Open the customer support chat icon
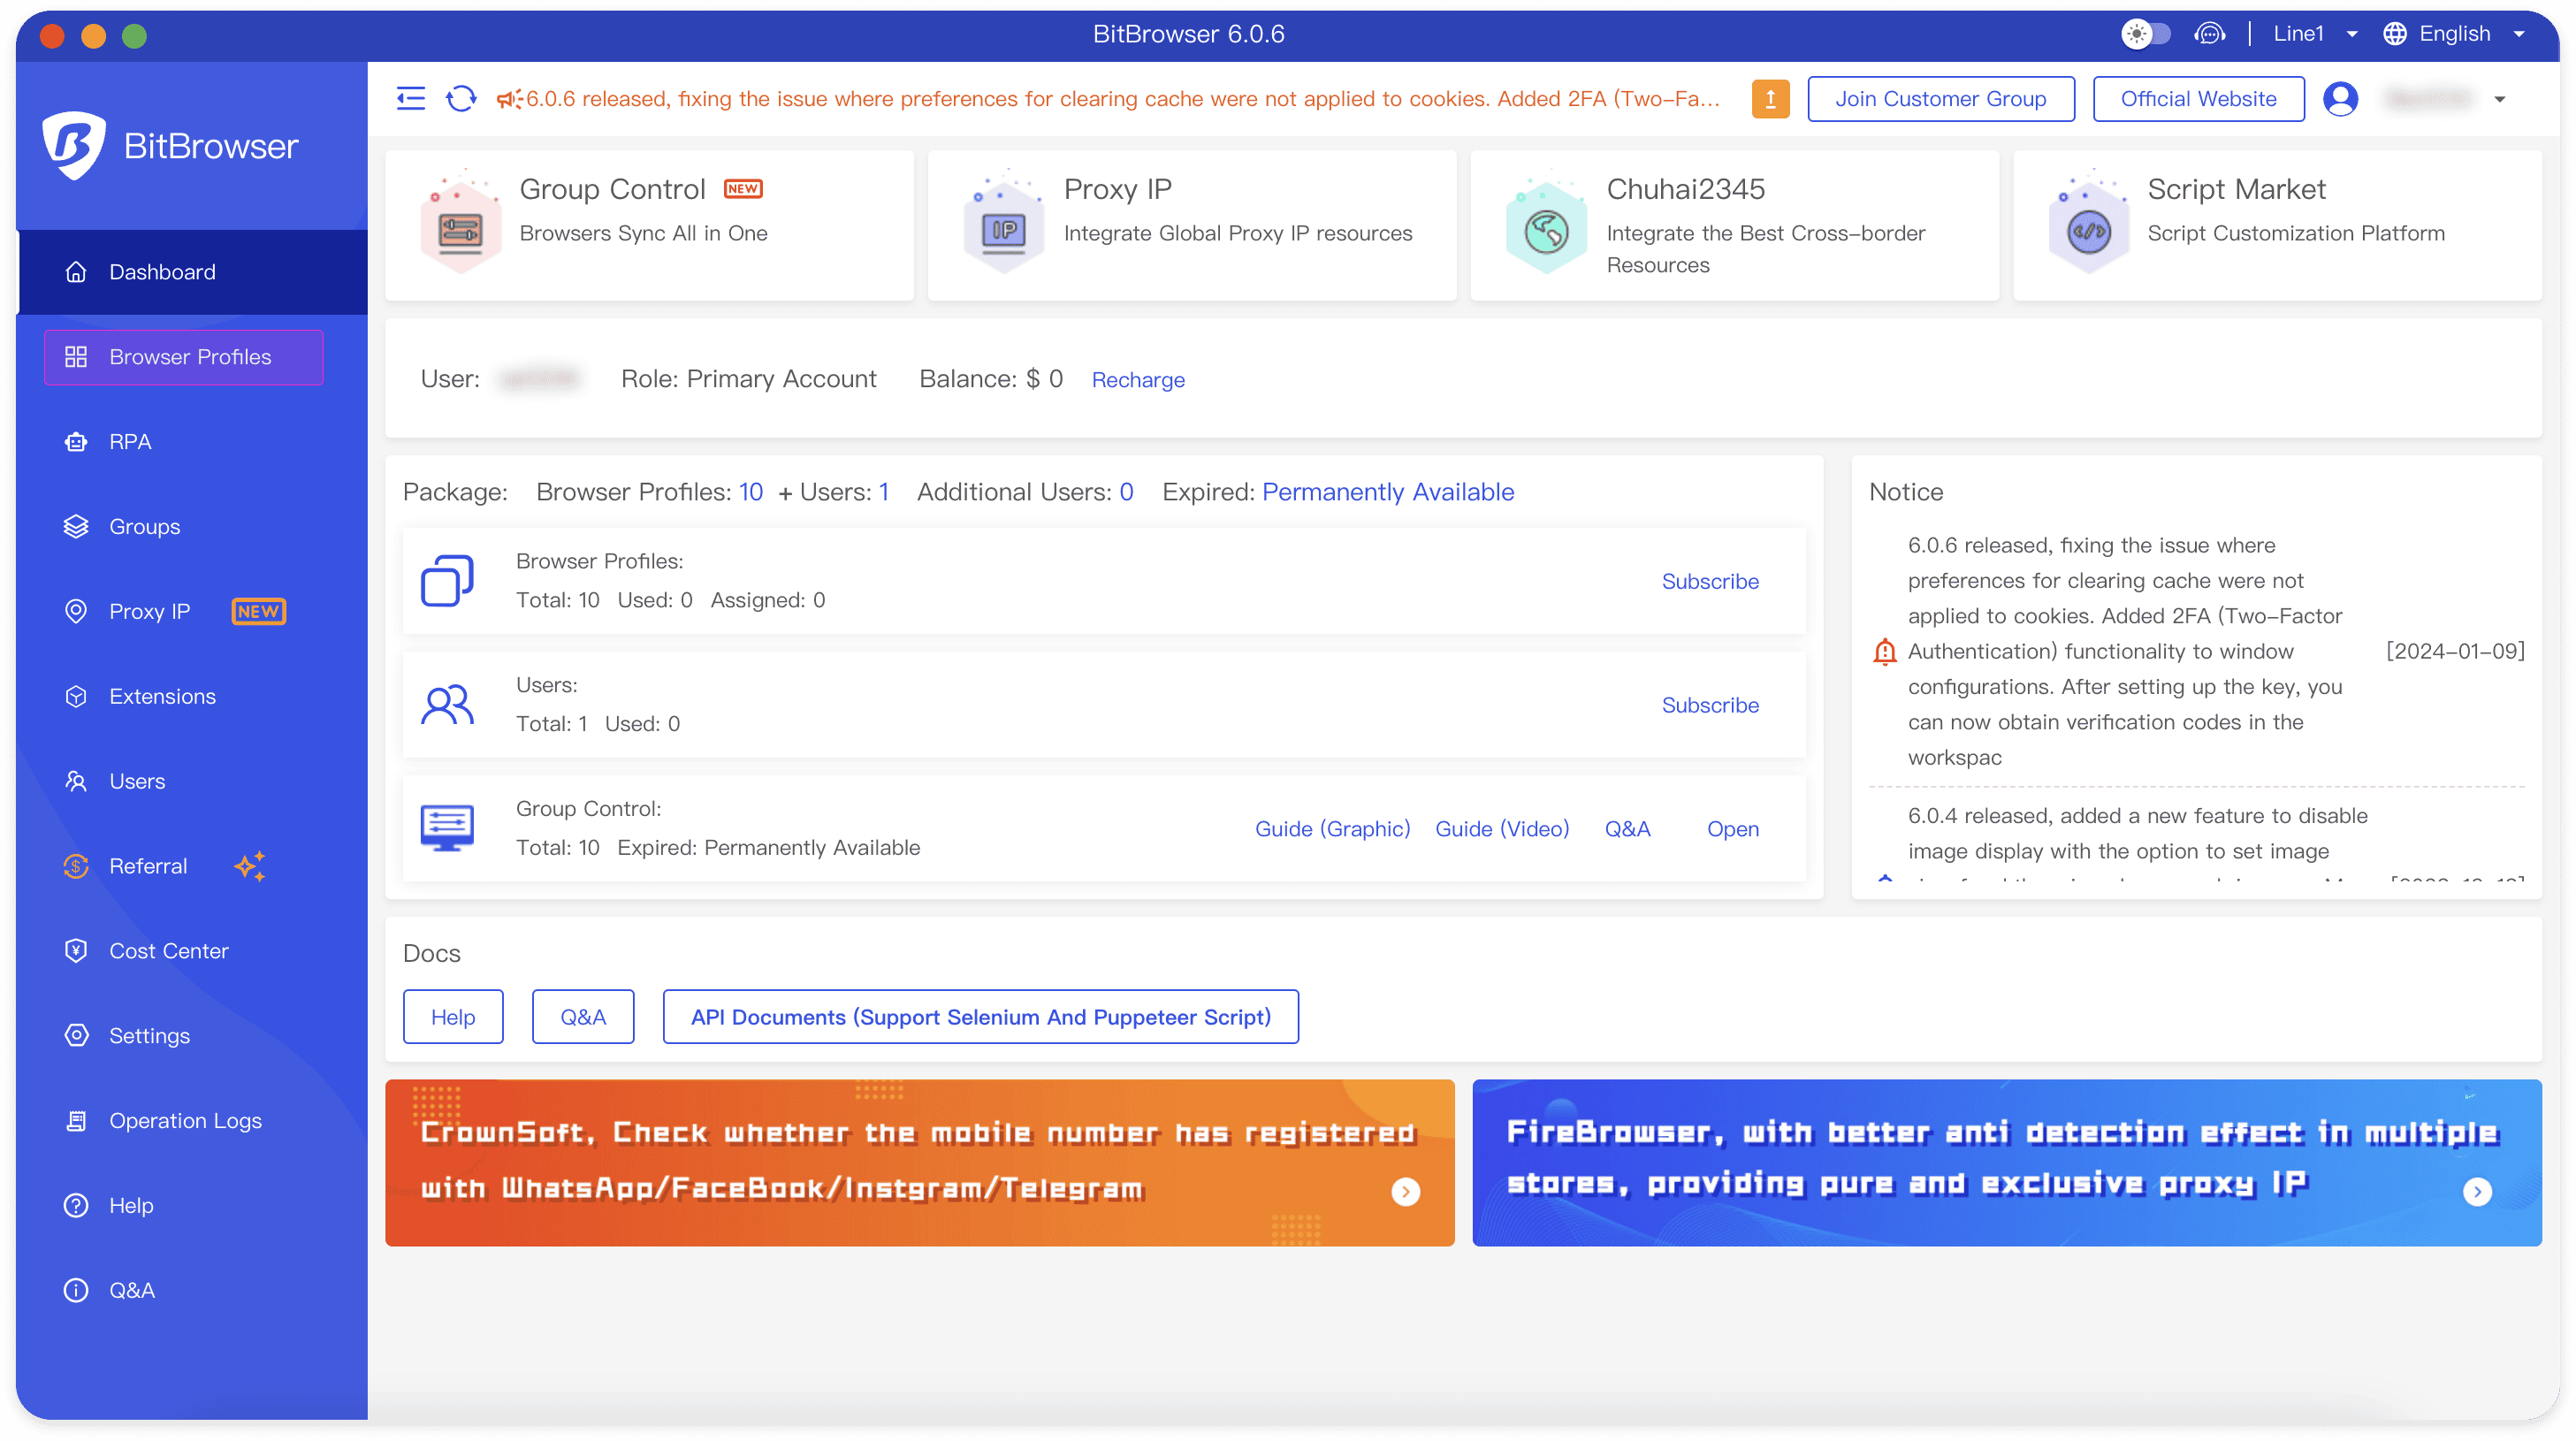This screenshot has width=2576, height=1441. [x=2209, y=34]
